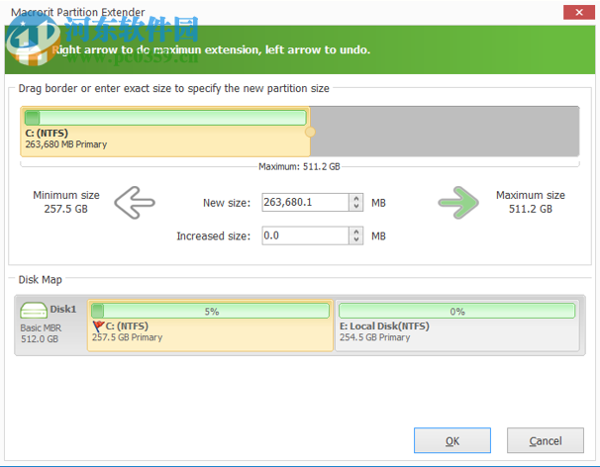Click the 'Minimum size 257.5 GB' label
The image size is (600, 467).
(66, 202)
